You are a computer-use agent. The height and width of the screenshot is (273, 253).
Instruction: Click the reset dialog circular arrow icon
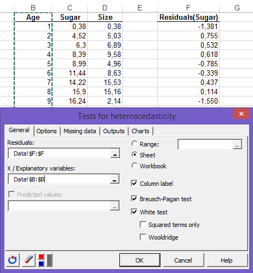pyautogui.click(x=13, y=260)
